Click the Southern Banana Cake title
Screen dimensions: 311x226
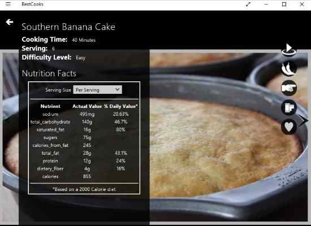(x=68, y=27)
